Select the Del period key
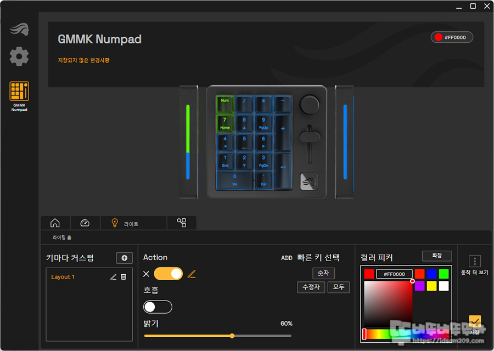This screenshot has width=494, height=351. tap(263, 180)
